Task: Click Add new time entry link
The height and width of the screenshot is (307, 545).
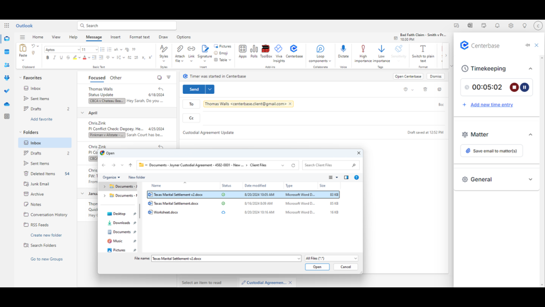Action: click(x=491, y=105)
